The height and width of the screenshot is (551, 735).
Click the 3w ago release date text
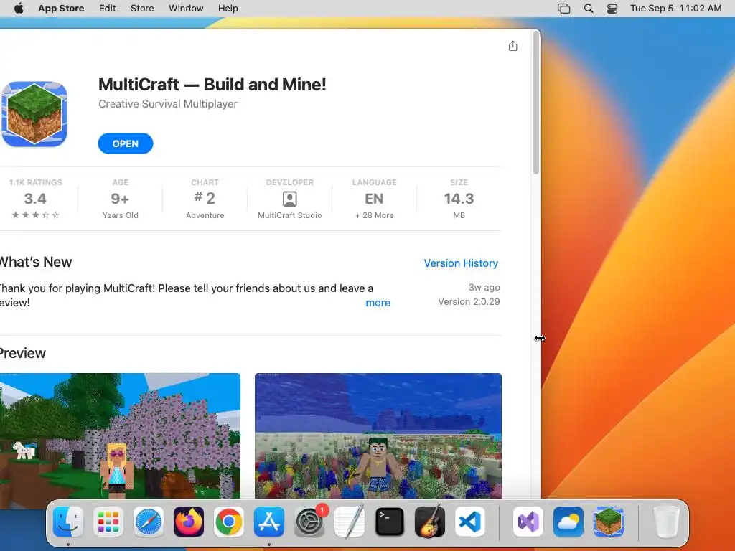(x=484, y=287)
